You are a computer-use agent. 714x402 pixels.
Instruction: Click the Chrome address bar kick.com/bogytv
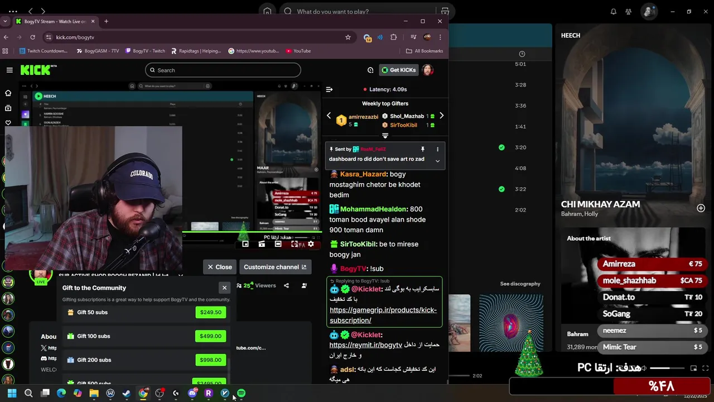(199, 37)
